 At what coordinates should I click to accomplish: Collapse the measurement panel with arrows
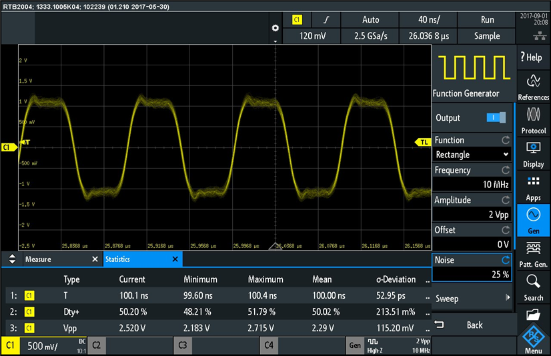coord(12,259)
